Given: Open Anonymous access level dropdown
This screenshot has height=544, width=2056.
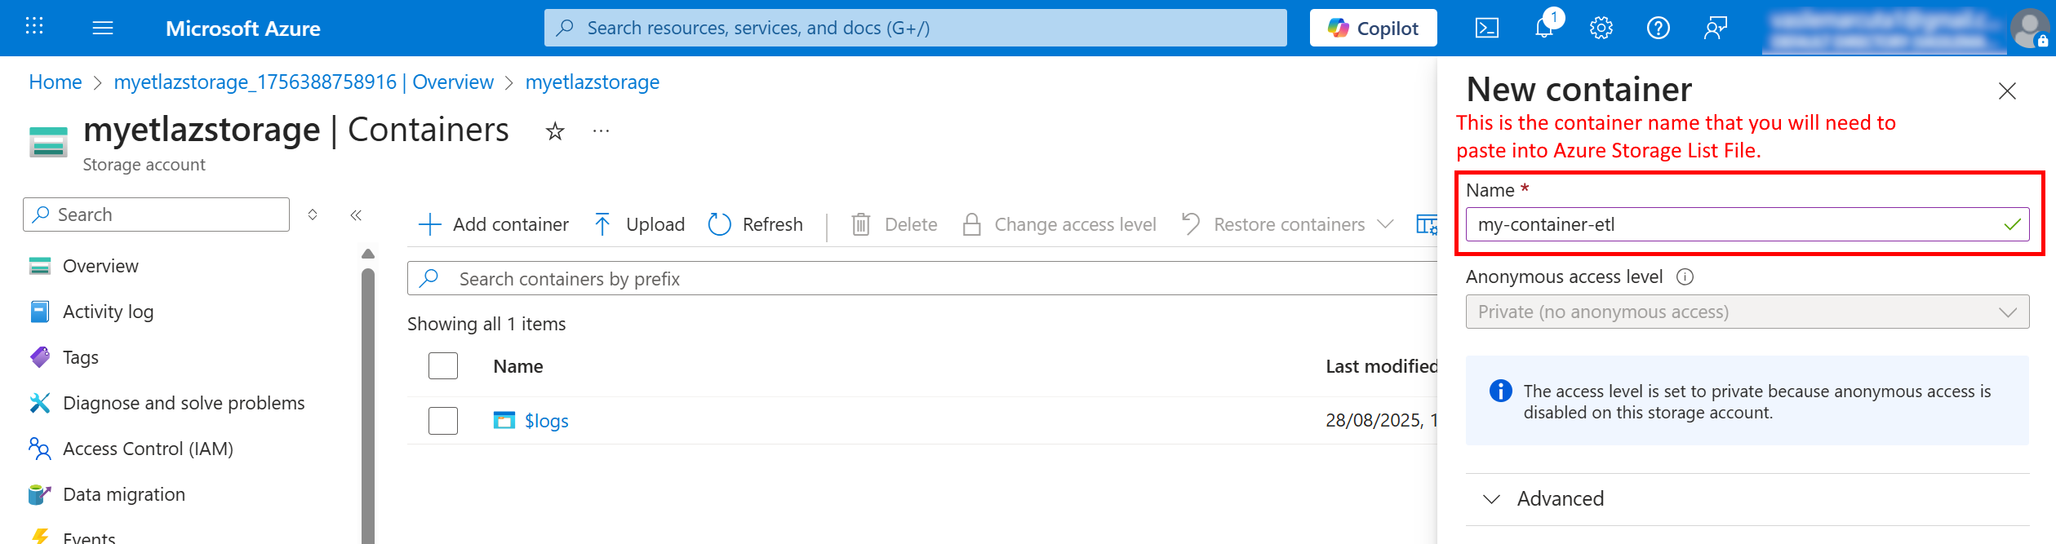Looking at the screenshot, I should click(1747, 312).
